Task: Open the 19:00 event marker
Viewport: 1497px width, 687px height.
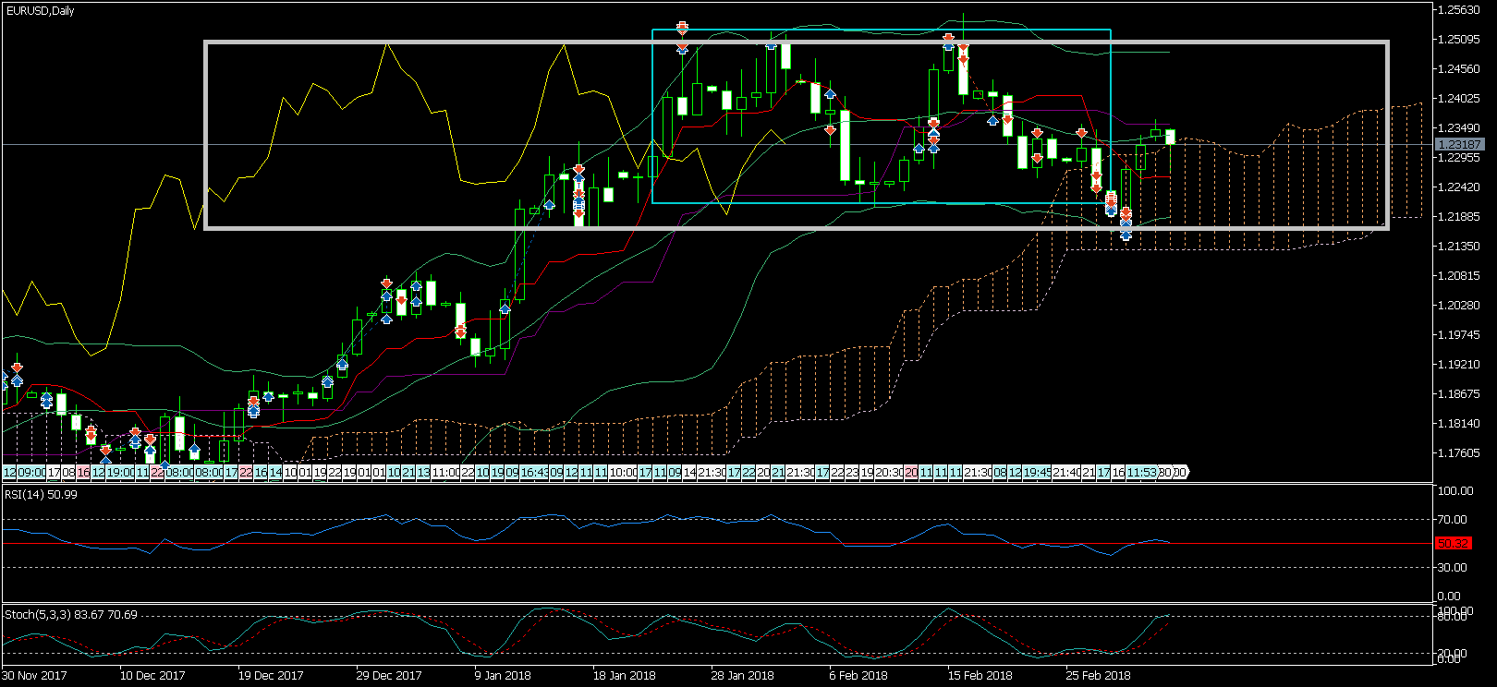Action: point(120,473)
